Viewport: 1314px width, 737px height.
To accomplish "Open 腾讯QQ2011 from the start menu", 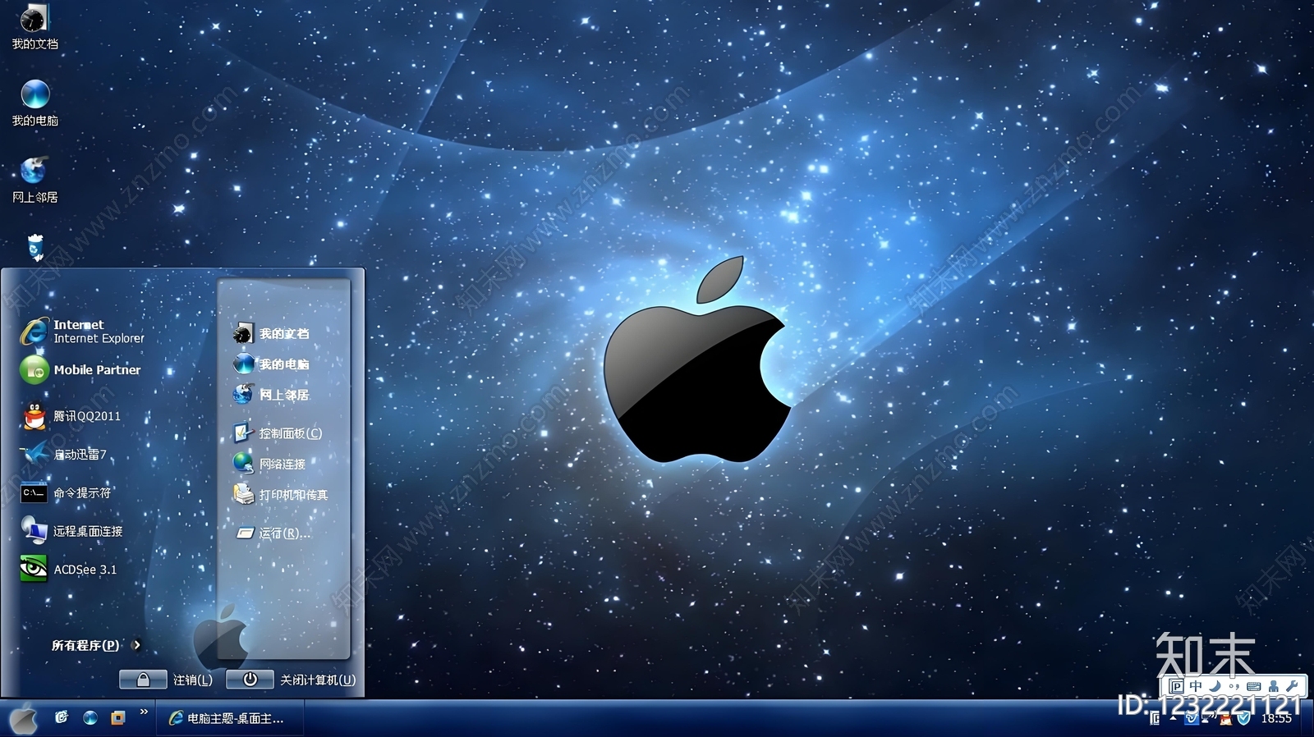I will tap(71, 416).
